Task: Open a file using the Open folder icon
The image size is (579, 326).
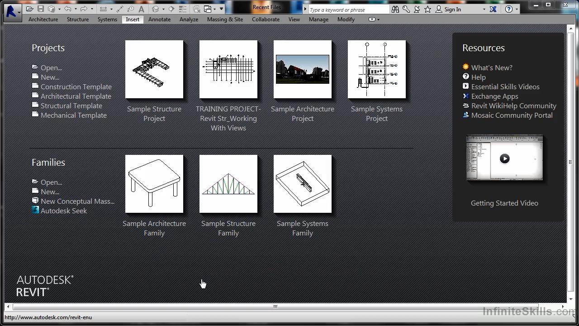Action: [28, 9]
